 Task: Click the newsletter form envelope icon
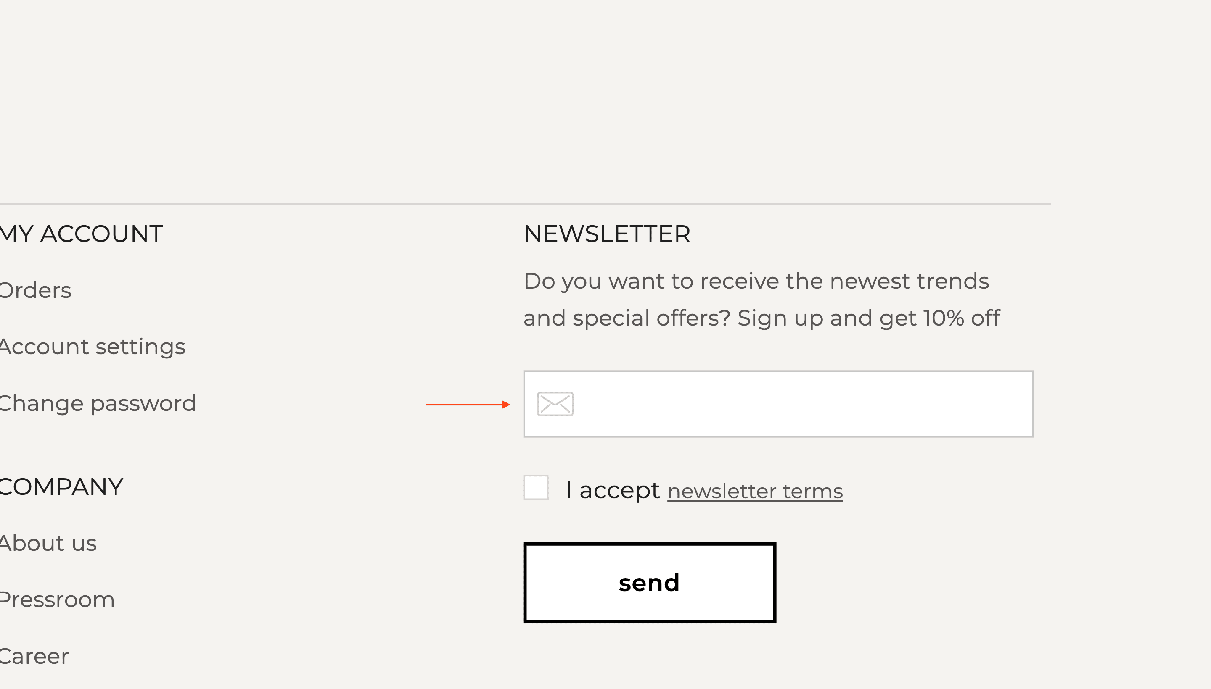(555, 402)
